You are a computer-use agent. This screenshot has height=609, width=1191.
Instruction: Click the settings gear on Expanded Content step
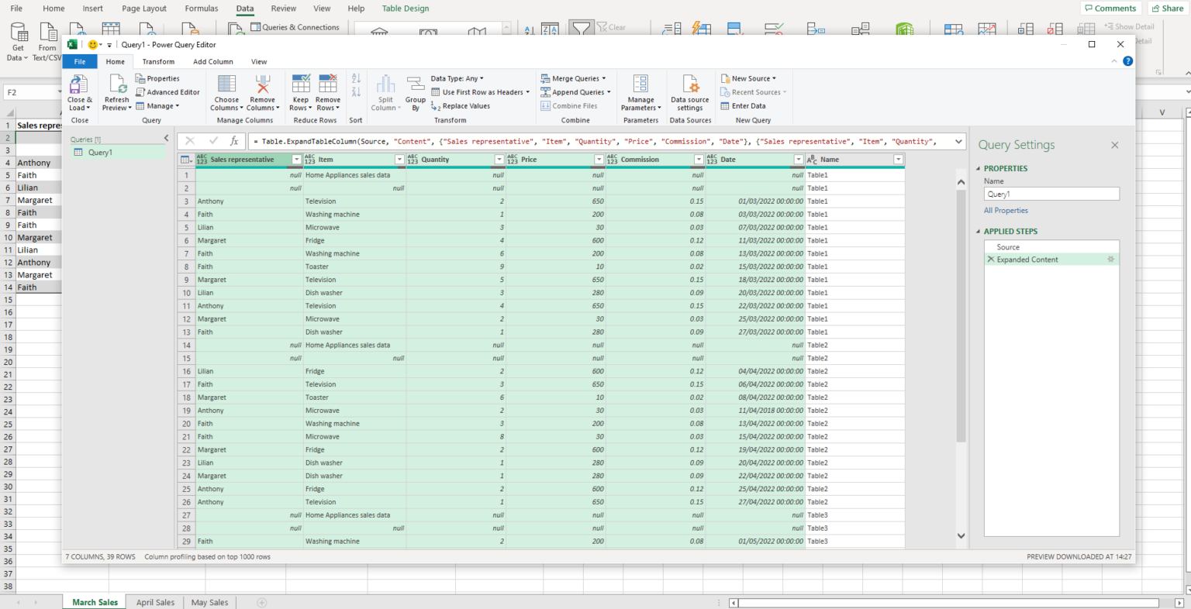click(1110, 260)
